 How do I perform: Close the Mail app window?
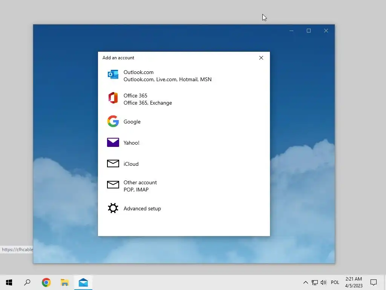[326, 31]
